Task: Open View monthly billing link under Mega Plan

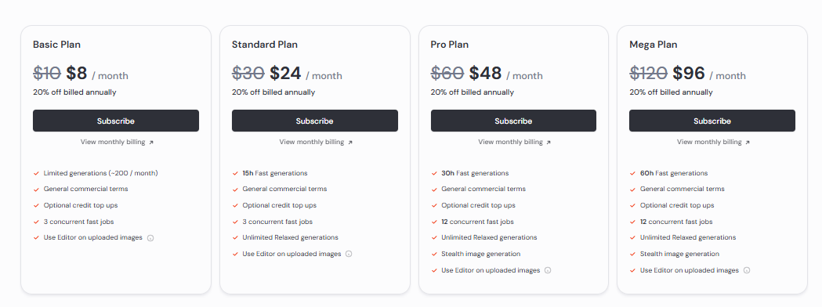Action: click(x=708, y=142)
